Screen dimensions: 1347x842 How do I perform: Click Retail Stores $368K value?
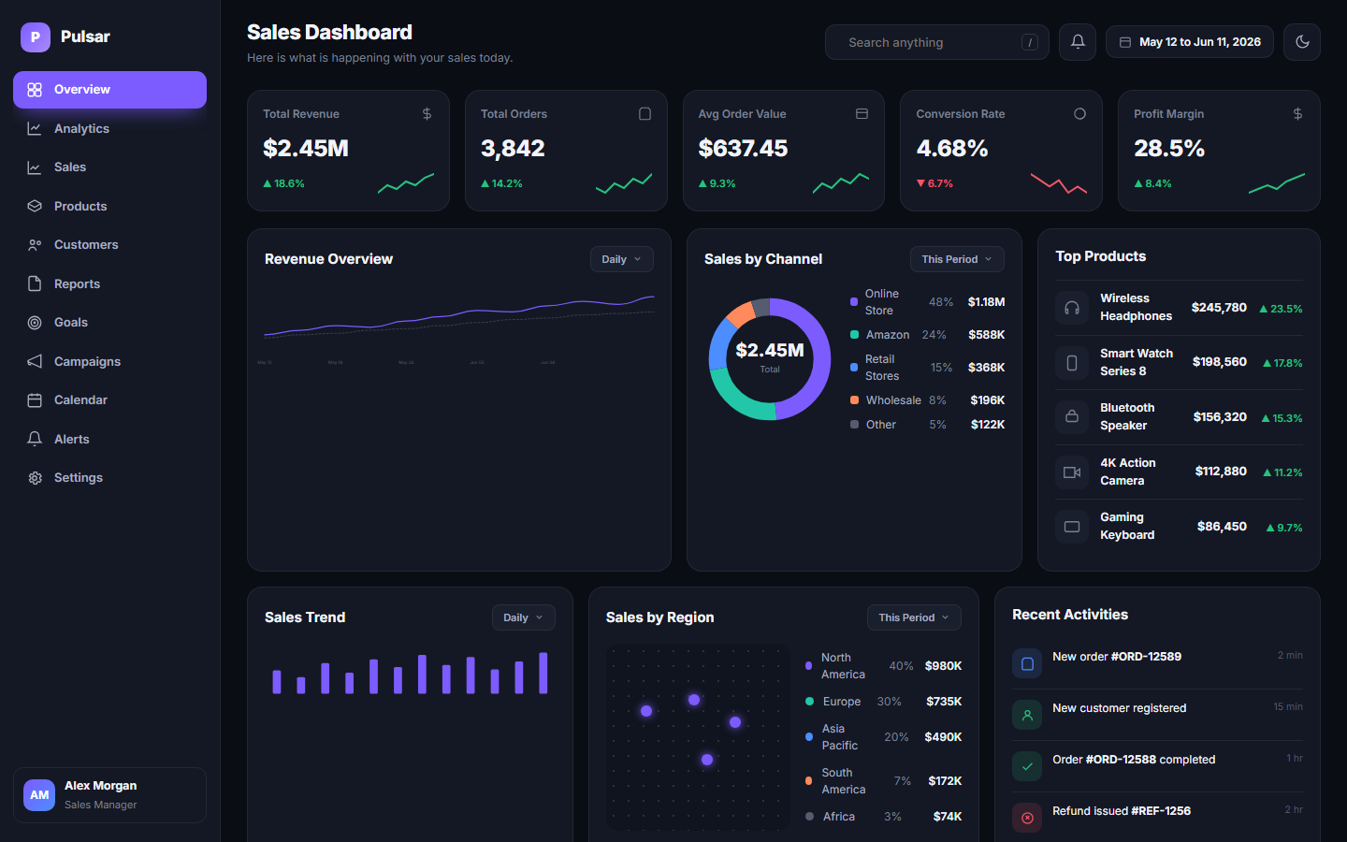click(x=987, y=368)
